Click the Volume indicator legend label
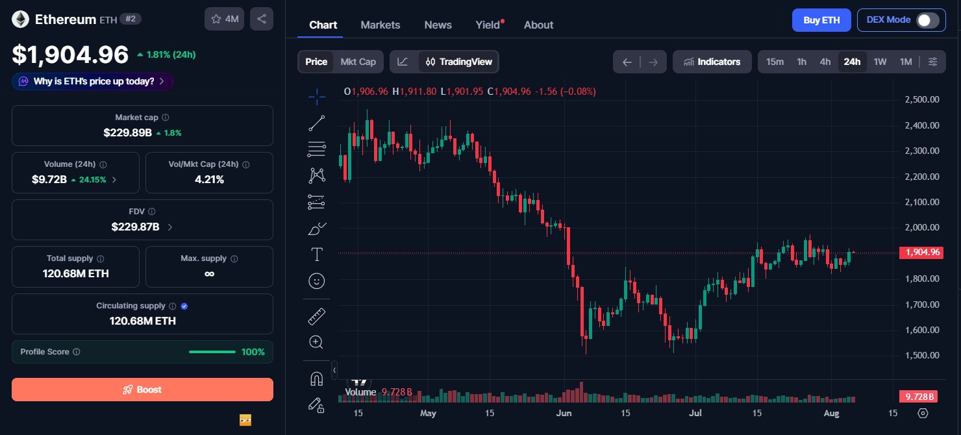961x435 pixels. (360, 392)
